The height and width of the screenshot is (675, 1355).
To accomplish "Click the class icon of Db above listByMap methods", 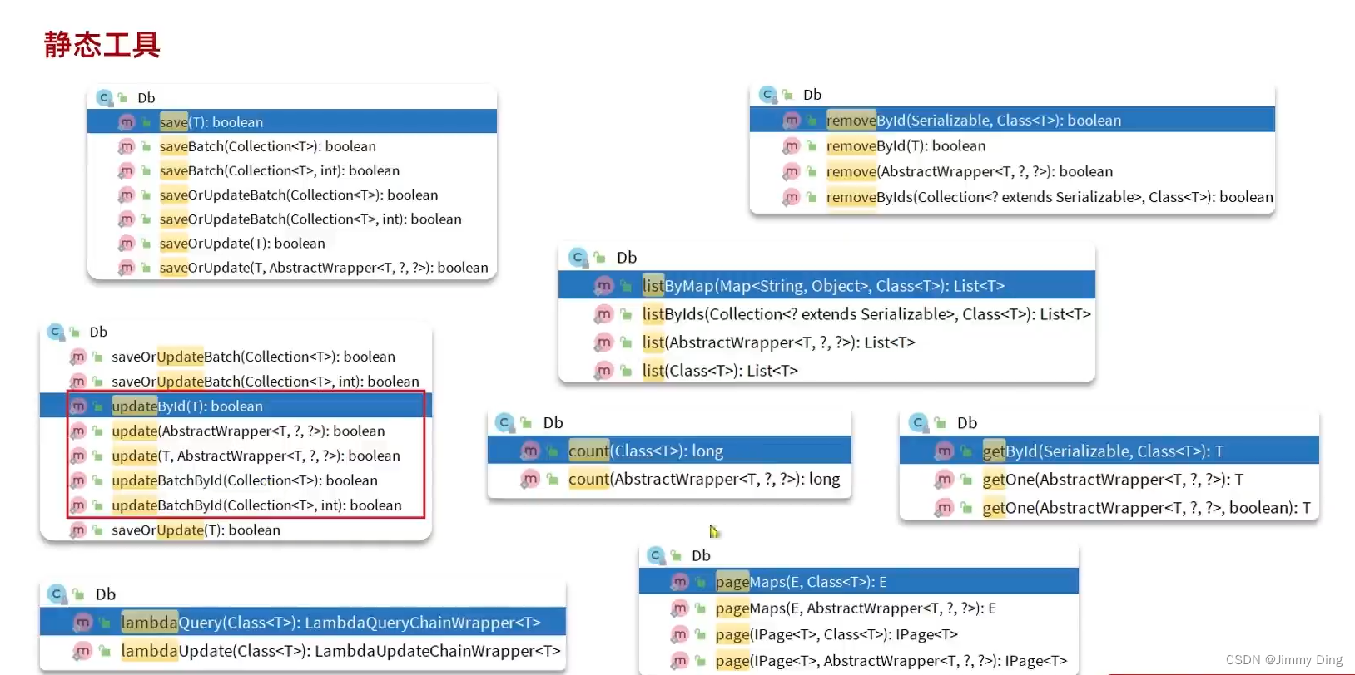I will tap(578, 258).
